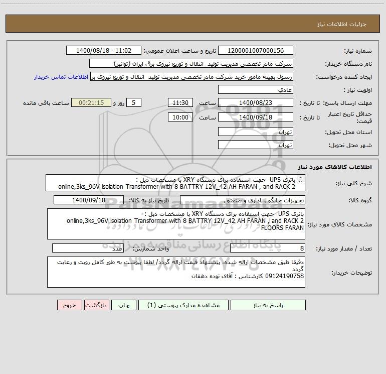Viewport: 386px width, 374px height.
Task: Click the توضیحات خریدار text area
Action: click(x=176, y=272)
